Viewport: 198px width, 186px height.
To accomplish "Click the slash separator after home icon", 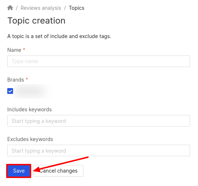I will (x=17, y=8).
